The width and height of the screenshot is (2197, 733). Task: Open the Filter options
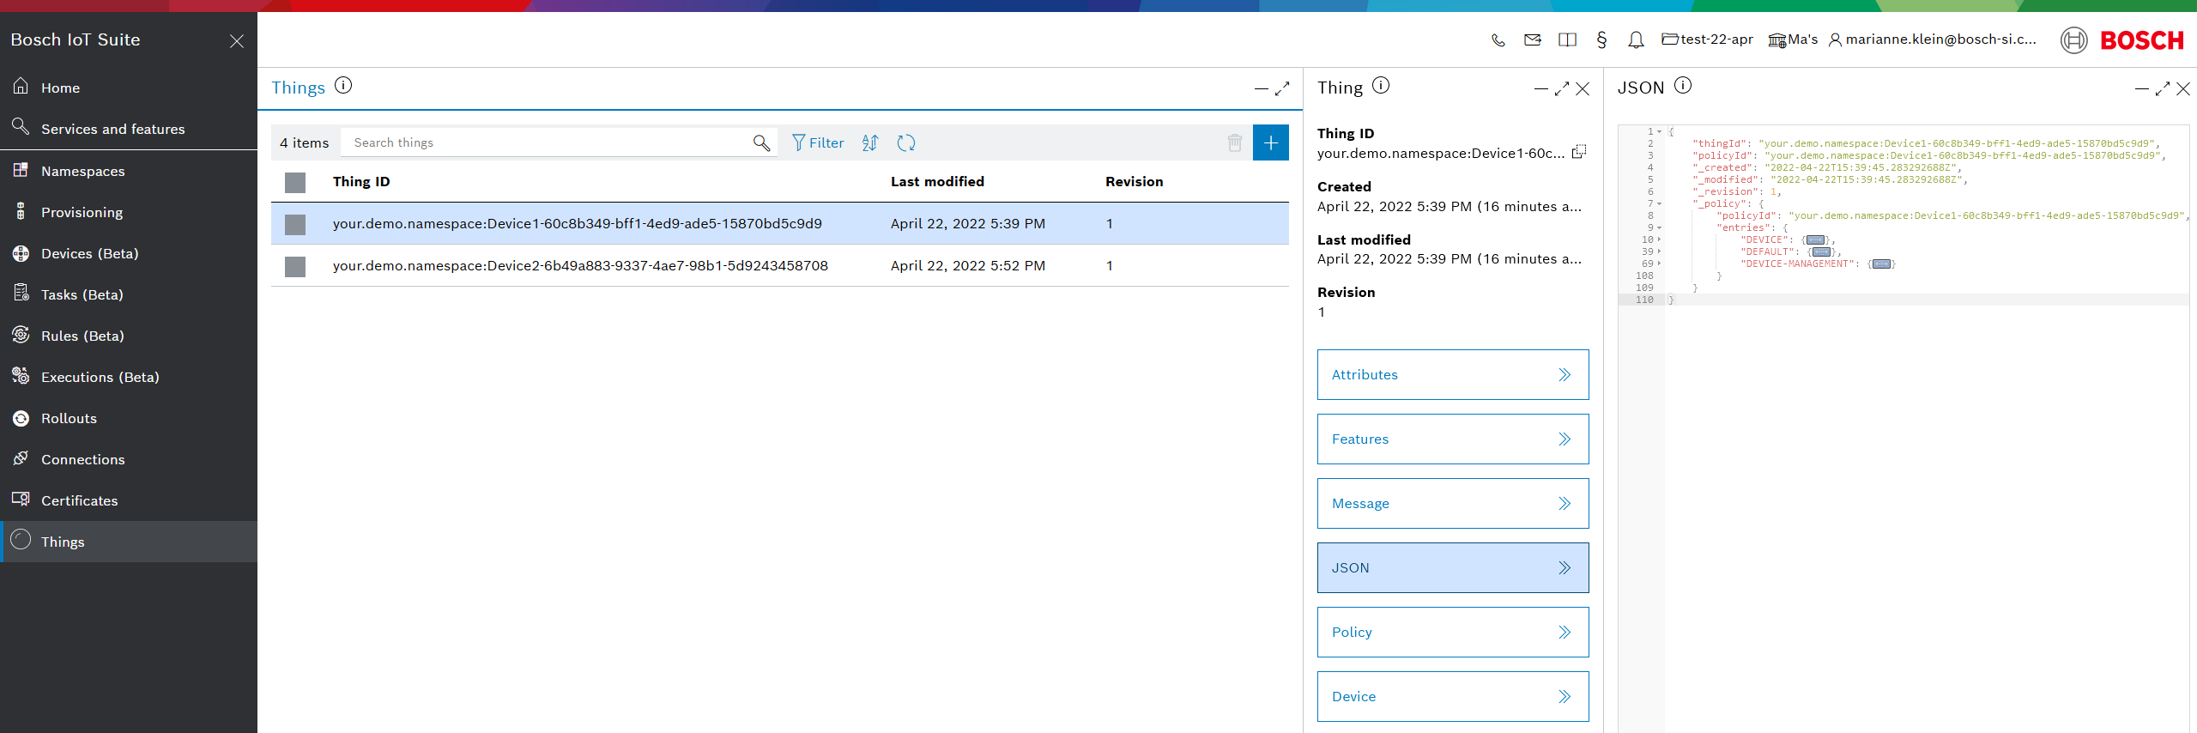[x=818, y=142]
